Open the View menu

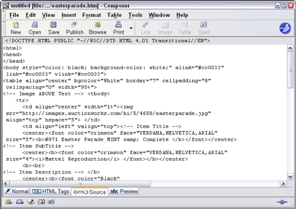tap(49, 15)
